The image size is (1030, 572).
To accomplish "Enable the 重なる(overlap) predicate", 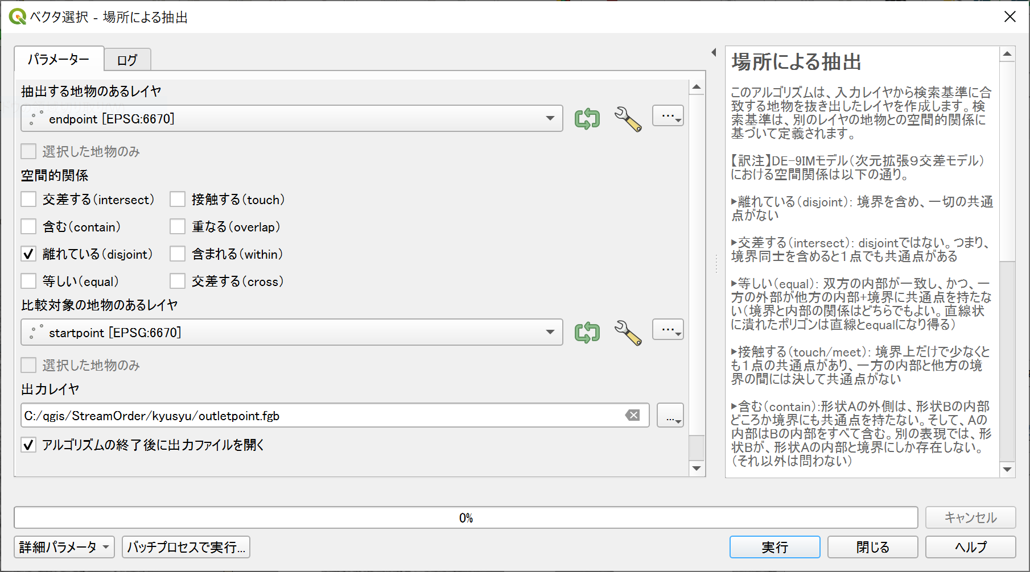I will pyautogui.click(x=178, y=227).
